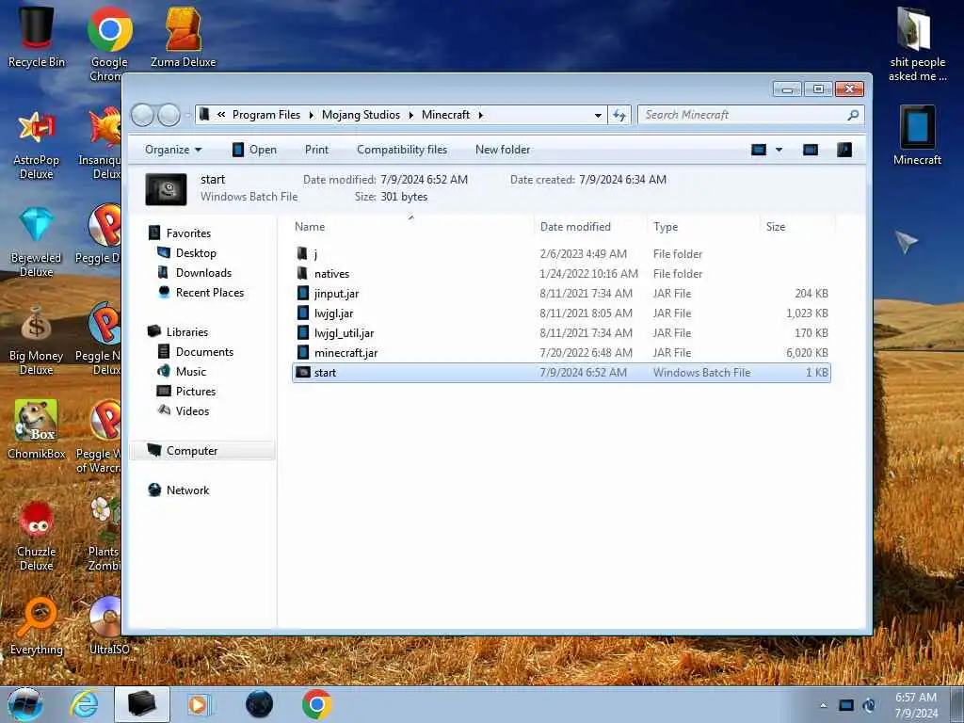Select the AstroPop Deluxe desktop icon
Screen dimensions: 964x723
37,145
